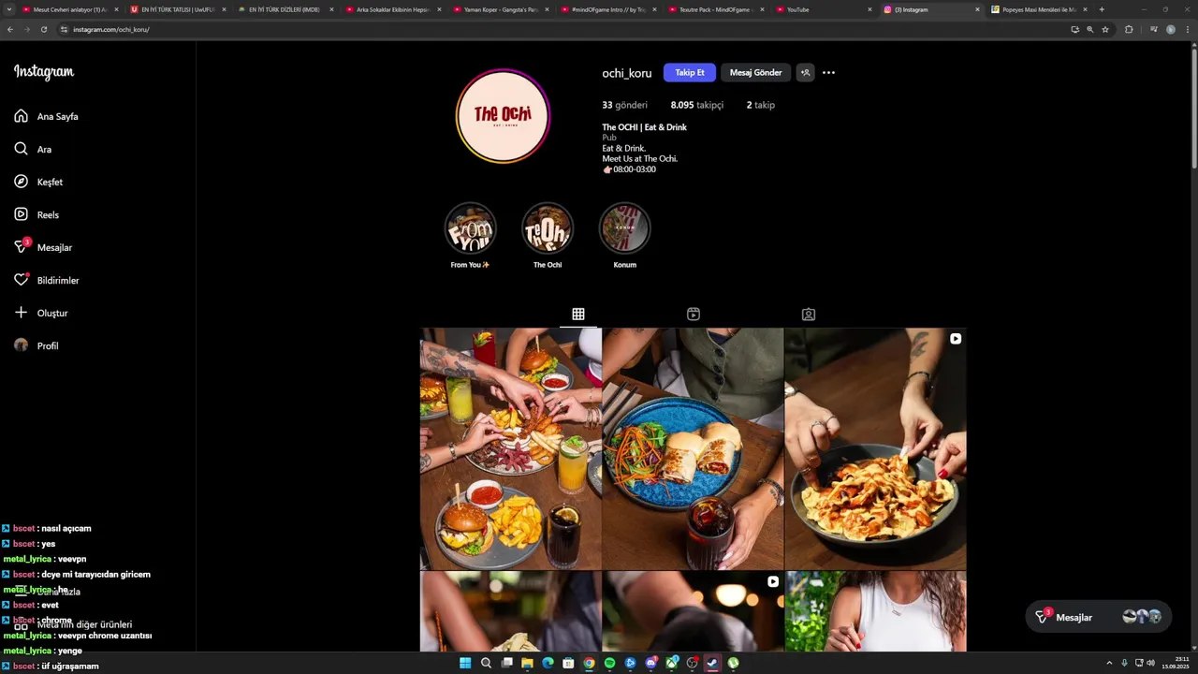Open Steam from taskbar
The height and width of the screenshot is (674, 1198).
tap(712, 663)
